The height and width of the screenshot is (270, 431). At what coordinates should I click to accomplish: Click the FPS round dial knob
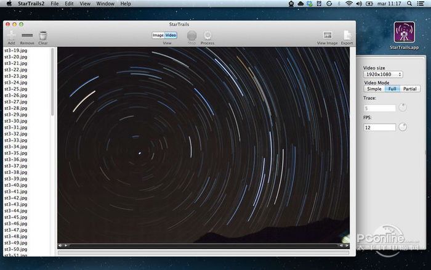(x=403, y=127)
